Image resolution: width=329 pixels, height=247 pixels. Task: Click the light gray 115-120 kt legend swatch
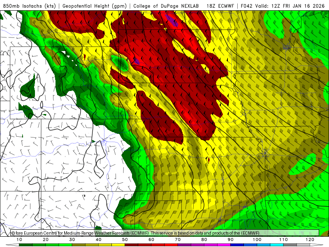click(x=303, y=245)
